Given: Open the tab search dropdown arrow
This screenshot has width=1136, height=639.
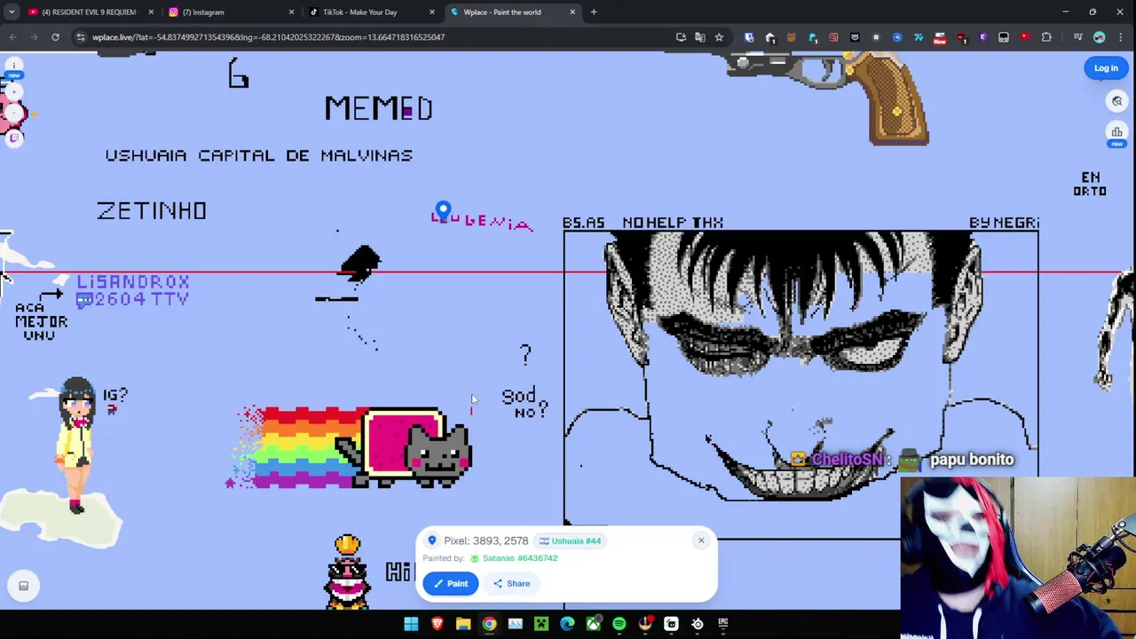Looking at the screenshot, I should coord(11,12).
